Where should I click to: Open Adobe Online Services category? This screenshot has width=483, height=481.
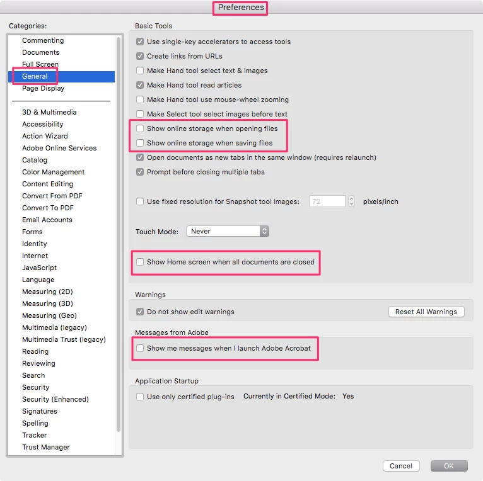tap(59, 148)
